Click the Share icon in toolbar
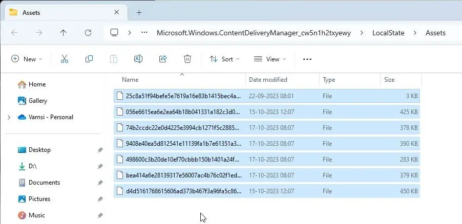Image resolution: width=462 pixels, height=224 pixels. click(163, 59)
